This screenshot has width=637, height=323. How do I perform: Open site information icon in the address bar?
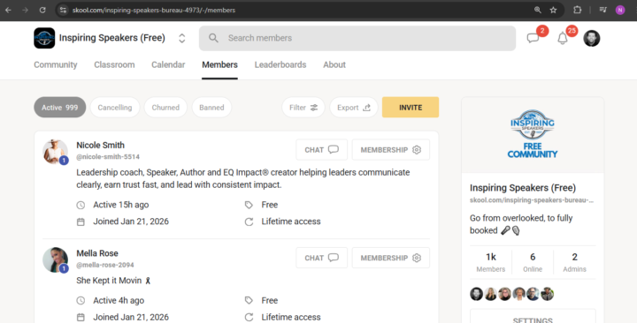tap(63, 10)
